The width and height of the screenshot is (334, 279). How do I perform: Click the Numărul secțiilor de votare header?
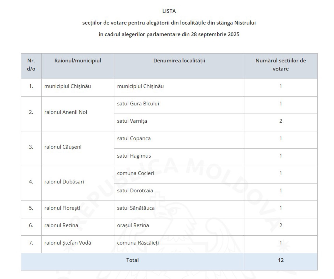coord(281,65)
